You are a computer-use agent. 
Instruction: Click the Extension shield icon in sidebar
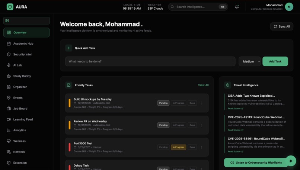9,163
